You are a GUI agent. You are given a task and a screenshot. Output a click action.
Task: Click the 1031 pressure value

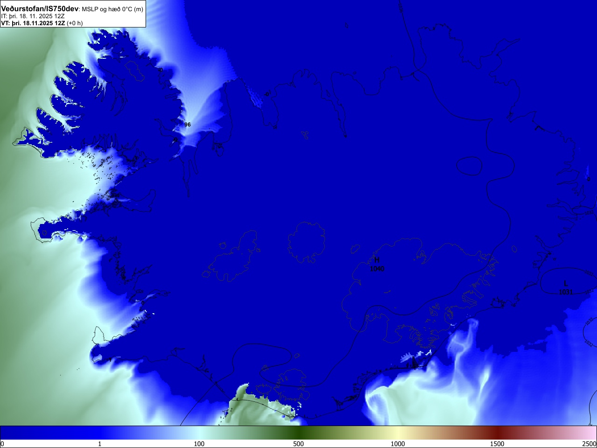pos(566,292)
